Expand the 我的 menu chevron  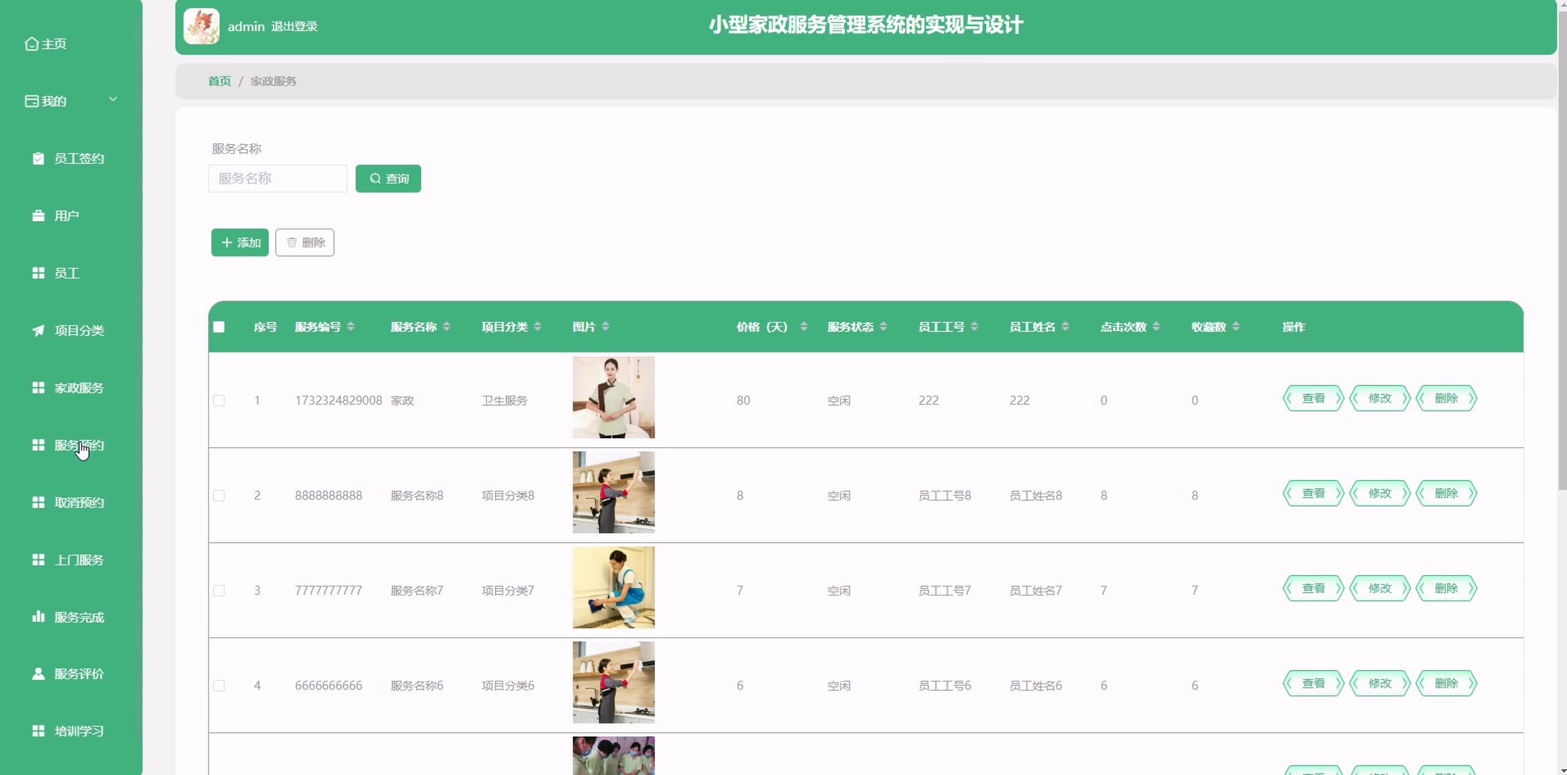point(113,99)
